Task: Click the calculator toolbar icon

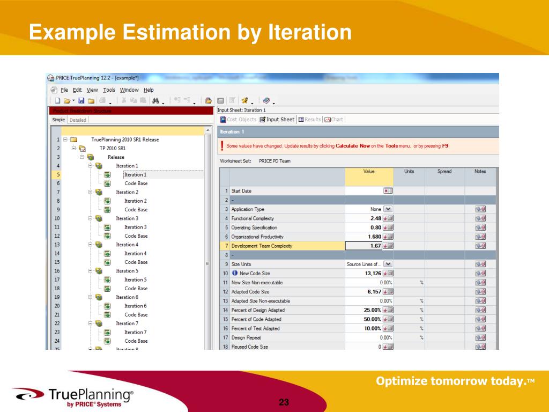Action: [x=220, y=101]
